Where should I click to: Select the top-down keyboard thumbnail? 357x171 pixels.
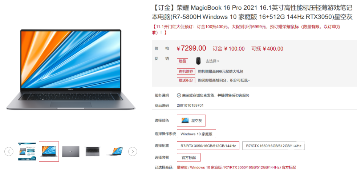pos(93,151)
